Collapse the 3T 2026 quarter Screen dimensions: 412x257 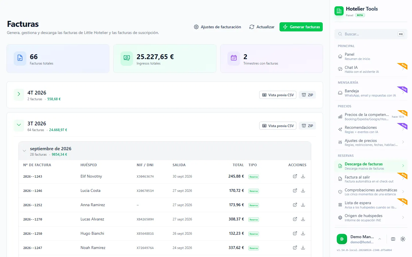[x=19, y=125]
